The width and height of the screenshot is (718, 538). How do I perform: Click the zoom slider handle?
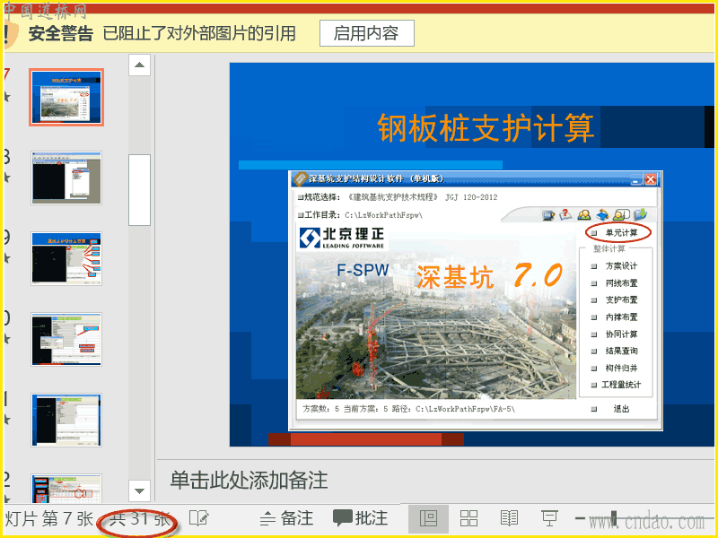point(614,519)
